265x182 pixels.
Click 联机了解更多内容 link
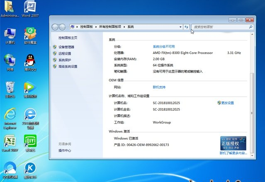[233, 153]
